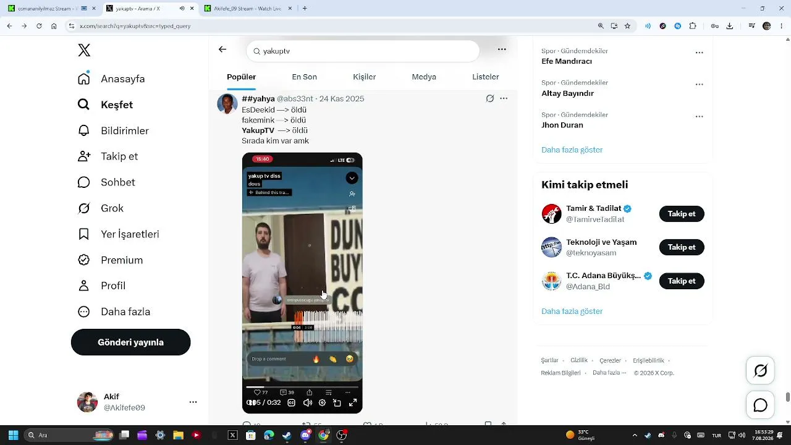Select the Popüler tab
791x445 pixels.
[x=241, y=77]
